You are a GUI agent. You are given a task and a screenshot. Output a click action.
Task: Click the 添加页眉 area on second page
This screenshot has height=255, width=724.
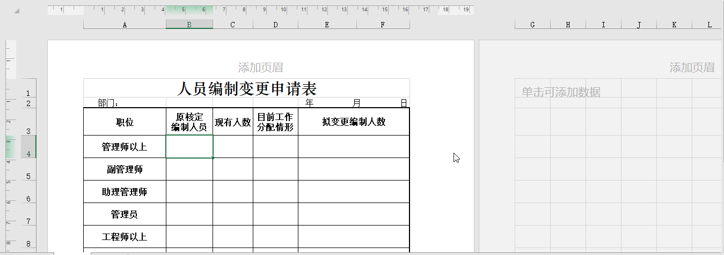(691, 67)
